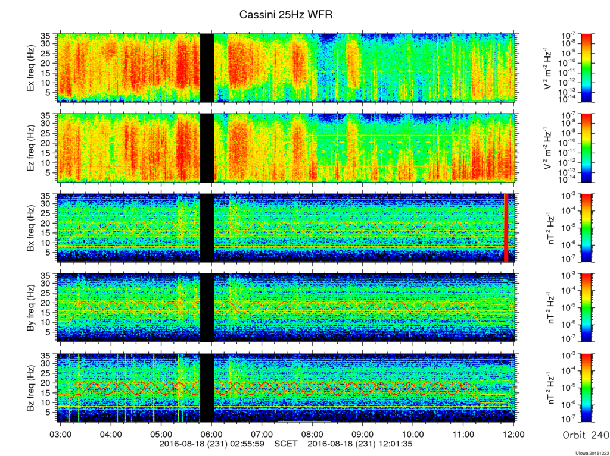Click the black data gap in Bz panel
Screen dimensions: 610x456
tap(207, 388)
